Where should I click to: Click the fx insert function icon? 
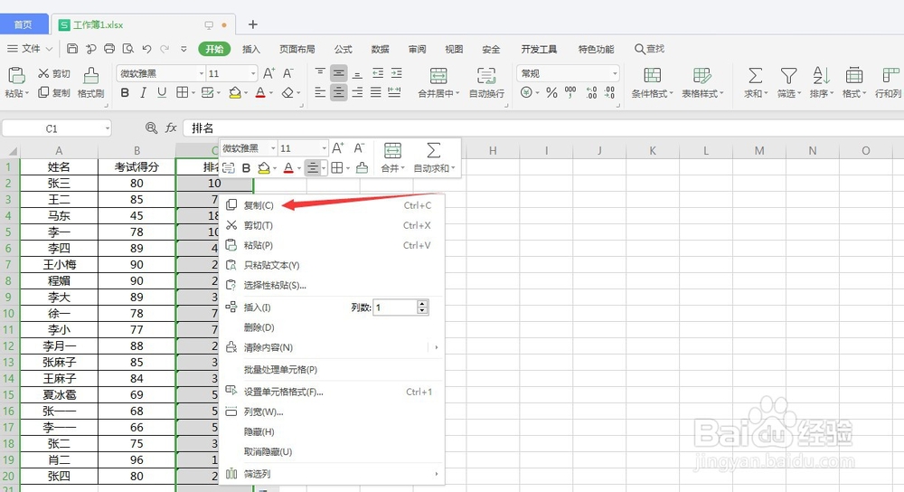coord(171,128)
